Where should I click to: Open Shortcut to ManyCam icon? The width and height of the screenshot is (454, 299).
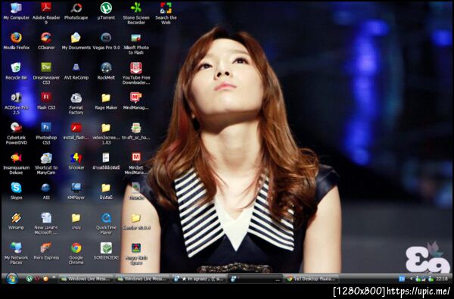pyautogui.click(x=46, y=164)
